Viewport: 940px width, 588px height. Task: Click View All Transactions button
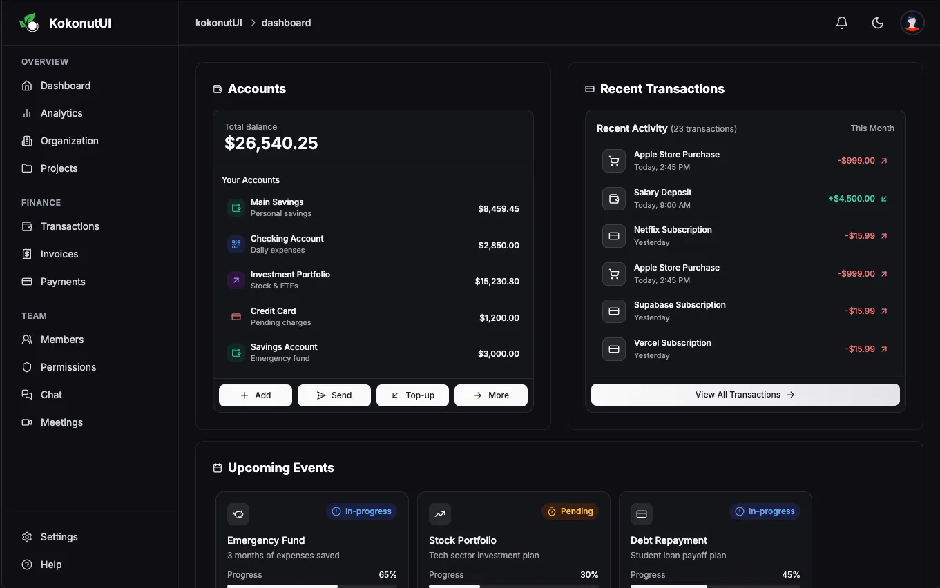[745, 395]
